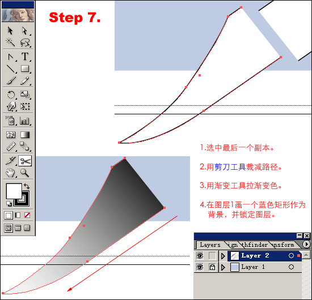Screen dimensions: 312x300
Task: Click the None fill button
Action: [x=27, y=215]
